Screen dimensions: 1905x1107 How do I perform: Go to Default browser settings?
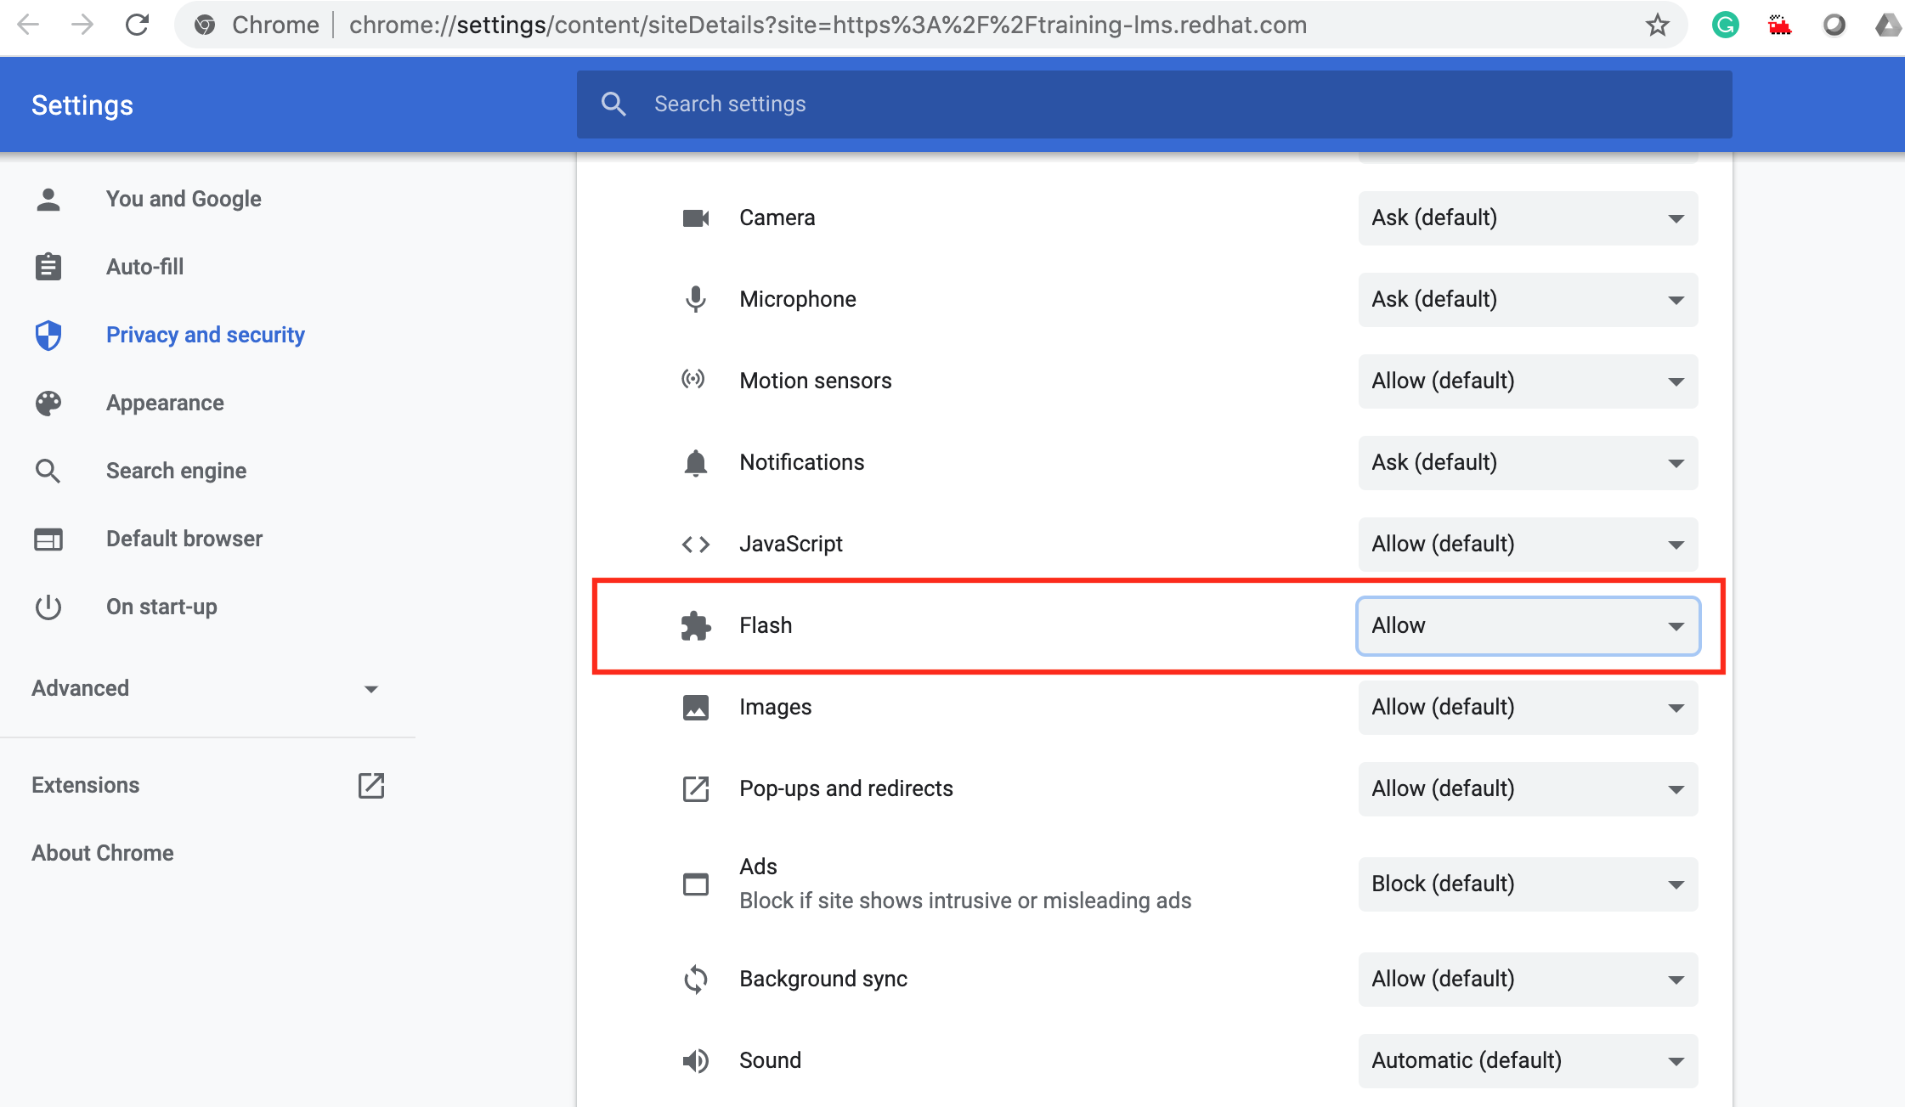tap(184, 539)
